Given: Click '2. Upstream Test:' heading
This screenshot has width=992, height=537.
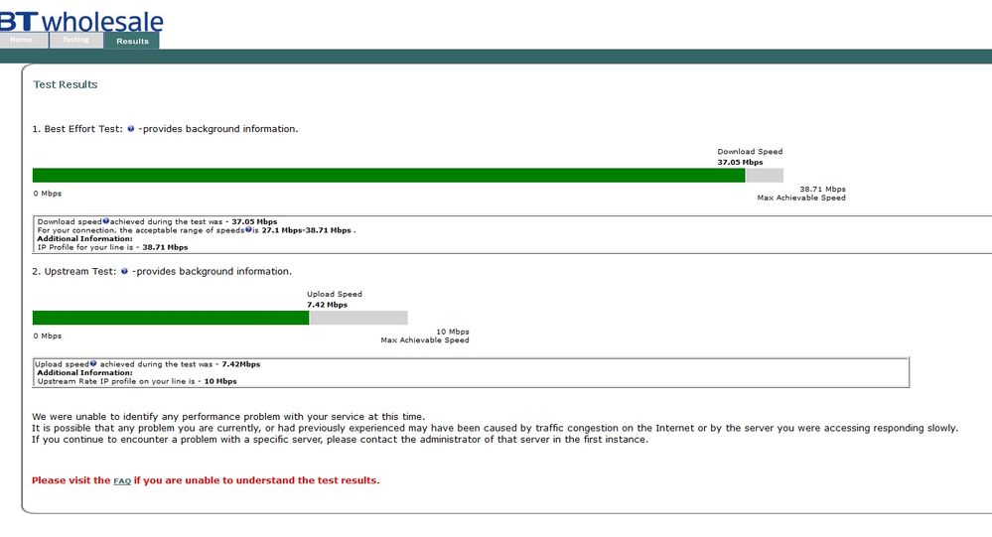Looking at the screenshot, I should [x=74, y=271].
